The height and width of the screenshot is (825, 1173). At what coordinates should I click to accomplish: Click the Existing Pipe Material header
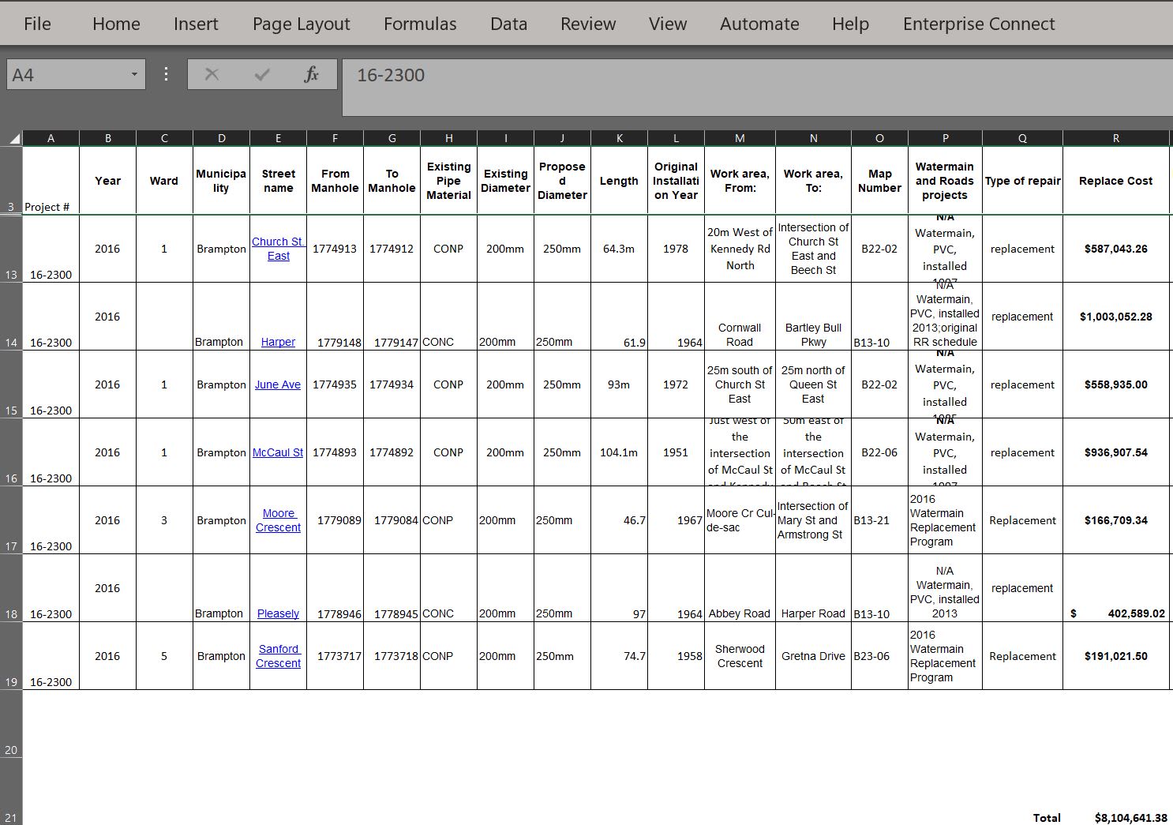click(448, 181)
